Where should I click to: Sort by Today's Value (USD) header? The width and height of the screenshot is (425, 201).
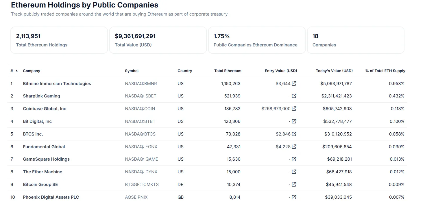click(x=334, y=71)
